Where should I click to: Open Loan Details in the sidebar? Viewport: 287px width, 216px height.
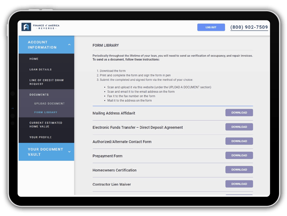41,69
